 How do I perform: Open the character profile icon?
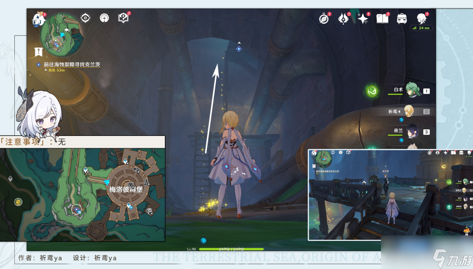421,19
